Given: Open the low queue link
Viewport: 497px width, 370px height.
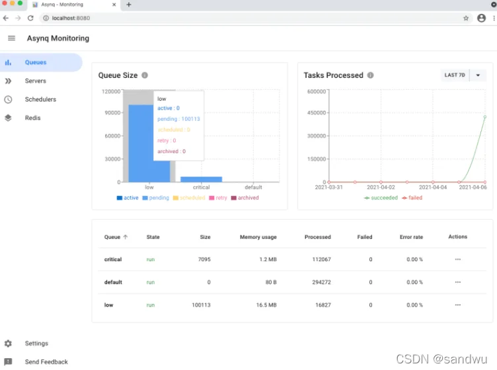Looking at the screenshot, I should coord(108,305).
